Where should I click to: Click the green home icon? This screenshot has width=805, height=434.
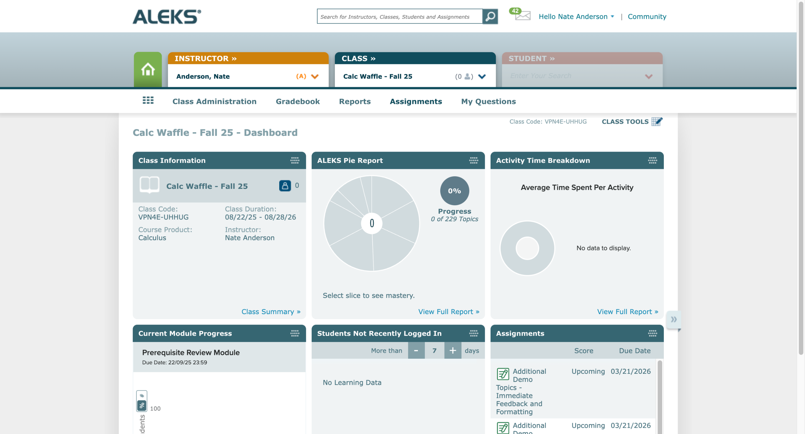click(x=147, y=69)
